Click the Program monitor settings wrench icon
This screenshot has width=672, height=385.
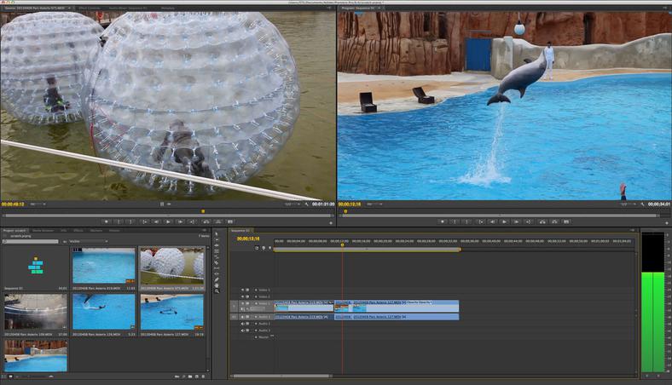[x=643, y=204]
